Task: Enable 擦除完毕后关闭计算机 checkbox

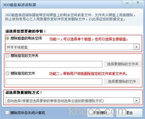Action: pos(7,113)
